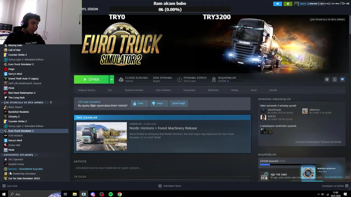Open the green notifications bell

(x=288, y=4)
